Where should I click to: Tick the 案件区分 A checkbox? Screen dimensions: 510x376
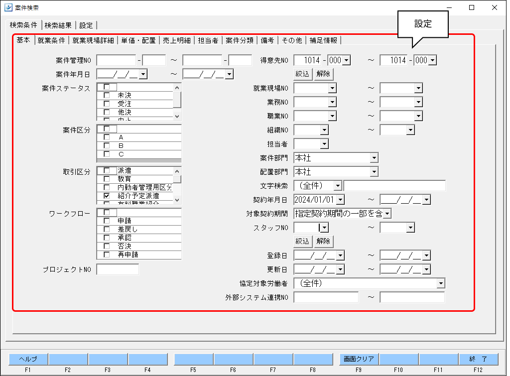pyautogui.click(x=107, y=137)
